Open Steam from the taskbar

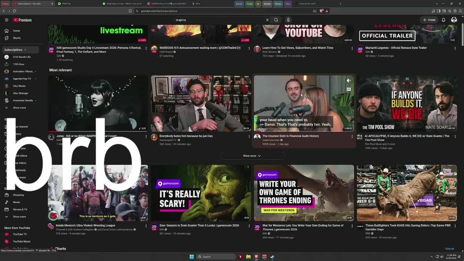(x=272, y=257)
